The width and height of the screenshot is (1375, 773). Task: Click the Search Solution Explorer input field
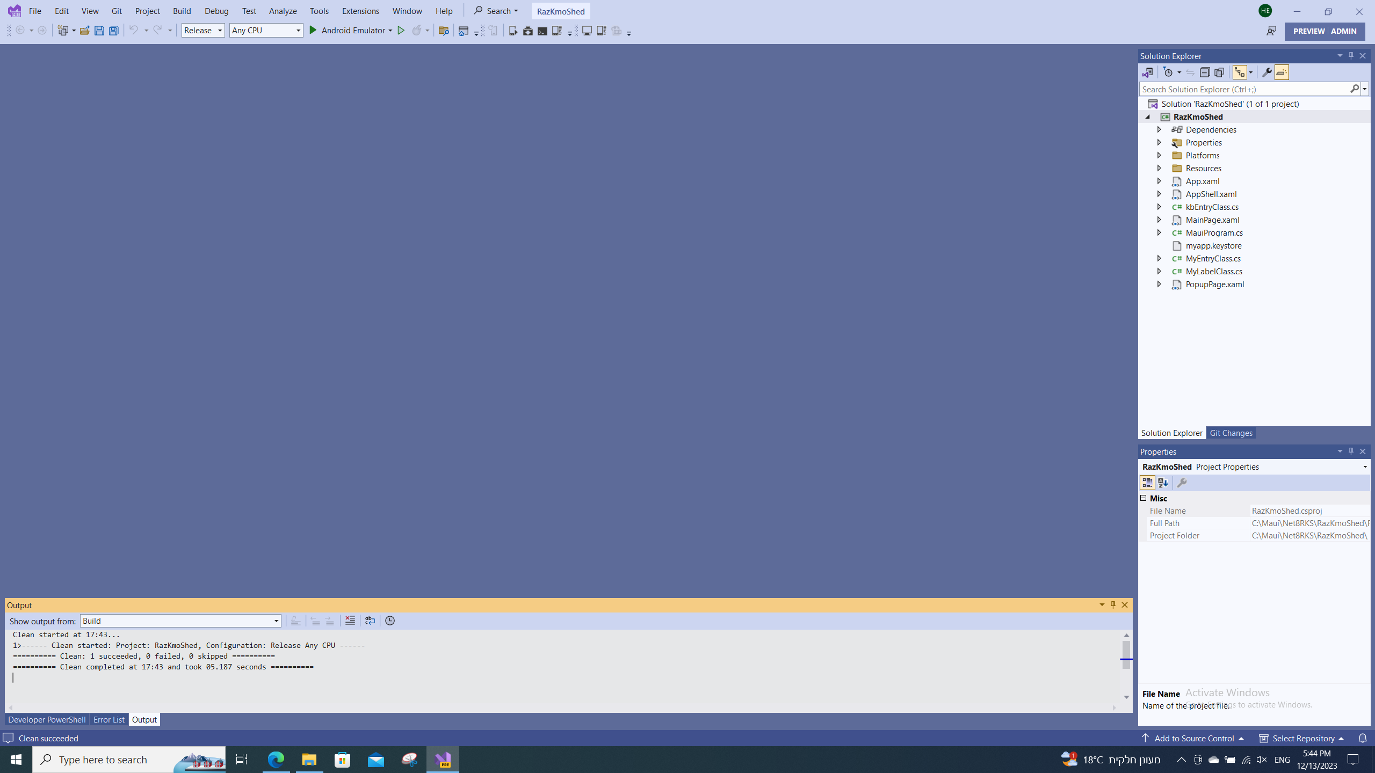coord(1243,89)
